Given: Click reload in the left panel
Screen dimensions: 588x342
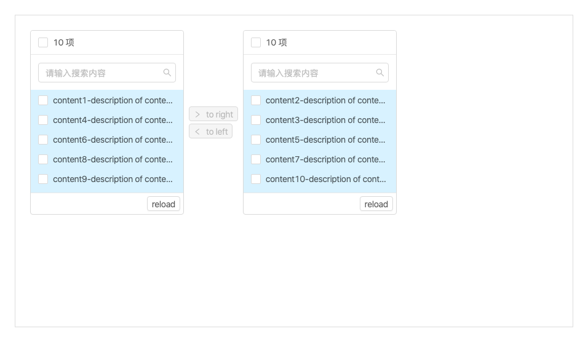Looking at the screenshot, I should click(164, 204).
